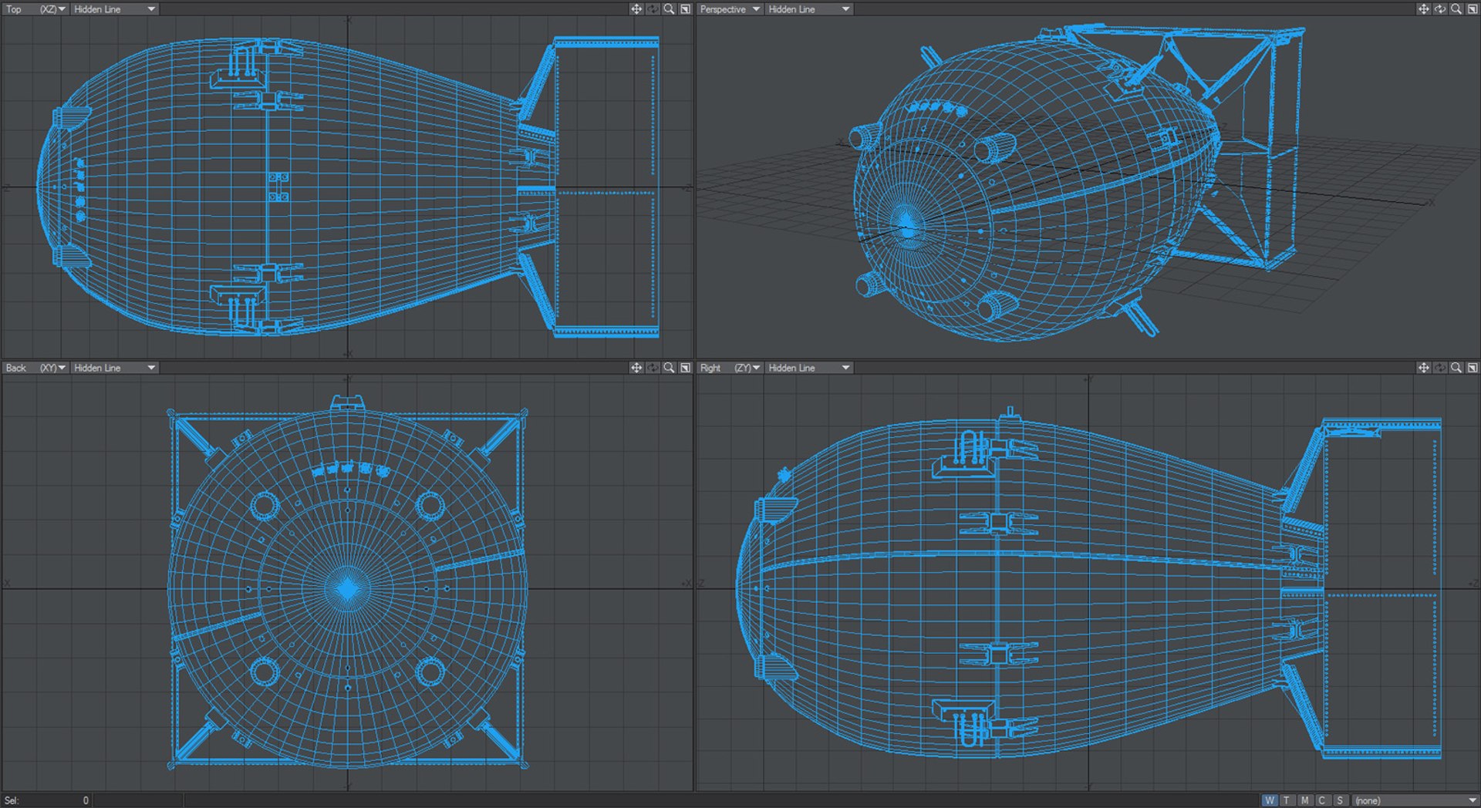Open the Back (XY) view type dropdown
Screen dimensions: 1481x808
(35, 368)
